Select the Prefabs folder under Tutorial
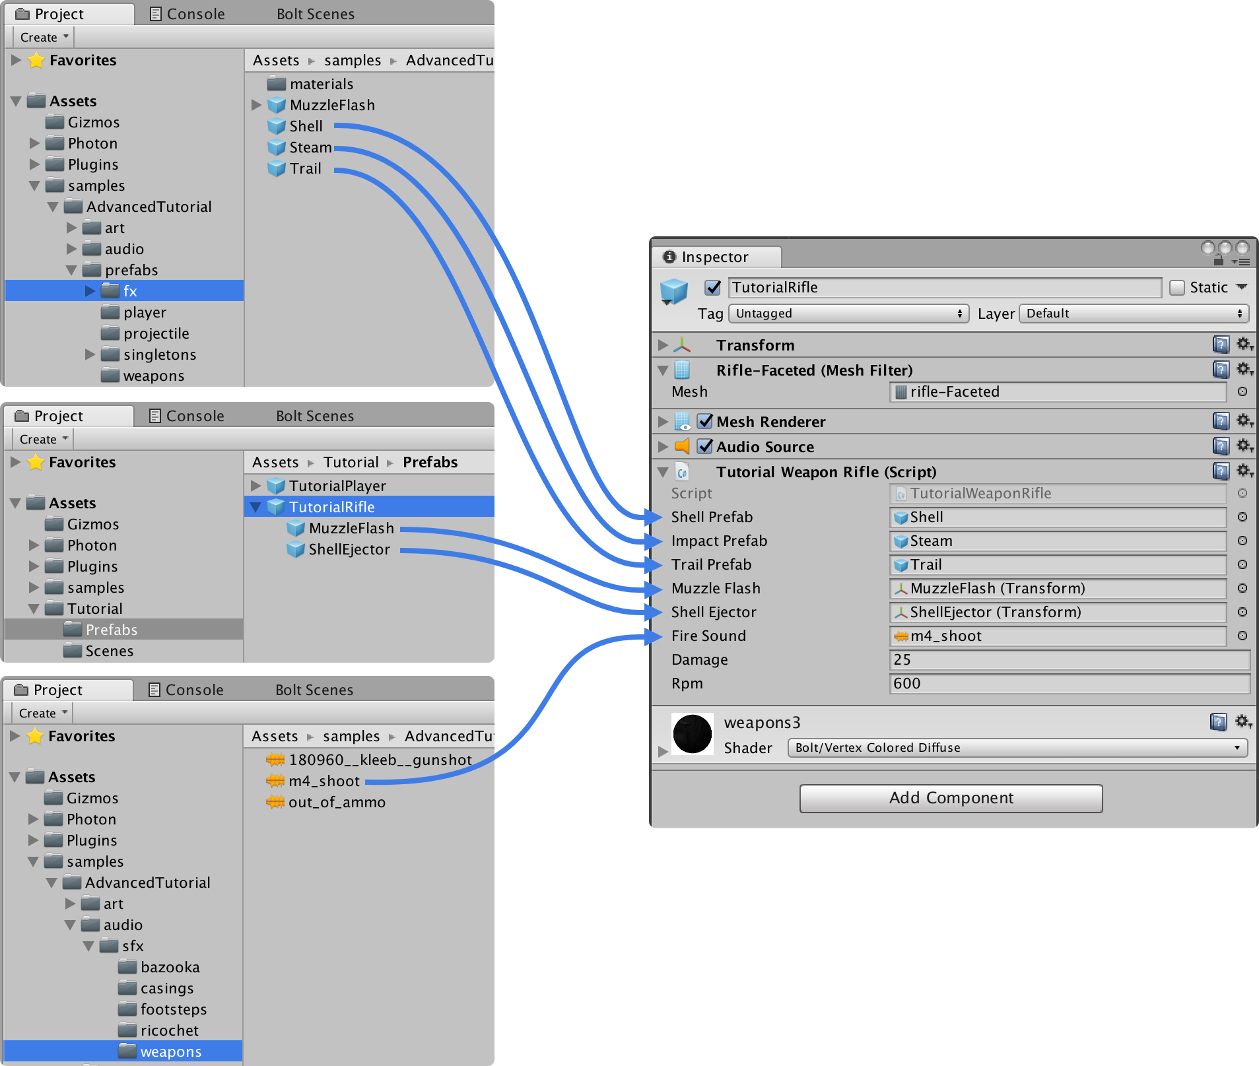 pos(124,629)
